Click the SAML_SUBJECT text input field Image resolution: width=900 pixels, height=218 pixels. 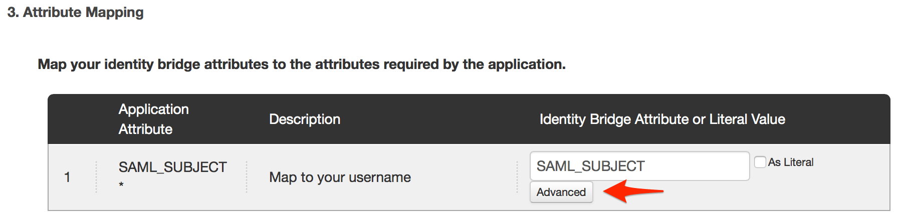point(639,166)
